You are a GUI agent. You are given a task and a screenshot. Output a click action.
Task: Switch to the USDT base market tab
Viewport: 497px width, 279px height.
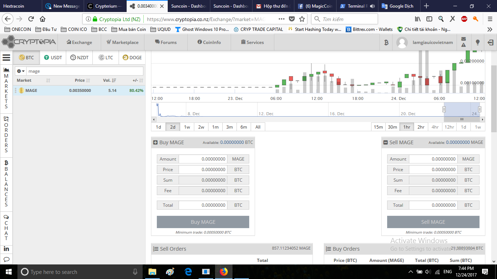click(53, 57)
